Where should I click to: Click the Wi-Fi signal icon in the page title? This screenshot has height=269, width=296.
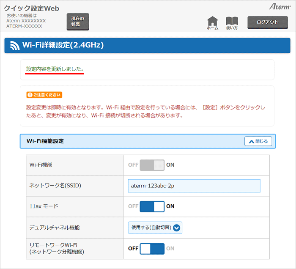[x=15, y=45]
